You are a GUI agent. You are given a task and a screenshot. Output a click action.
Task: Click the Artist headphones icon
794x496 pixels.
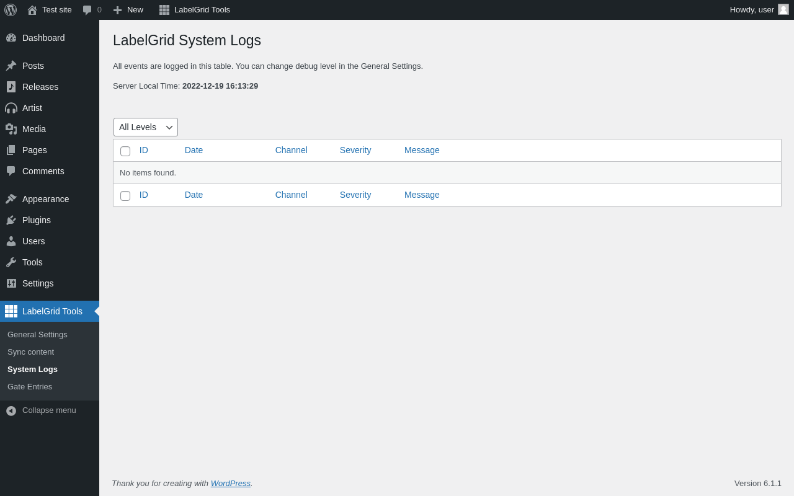(11, 108)
